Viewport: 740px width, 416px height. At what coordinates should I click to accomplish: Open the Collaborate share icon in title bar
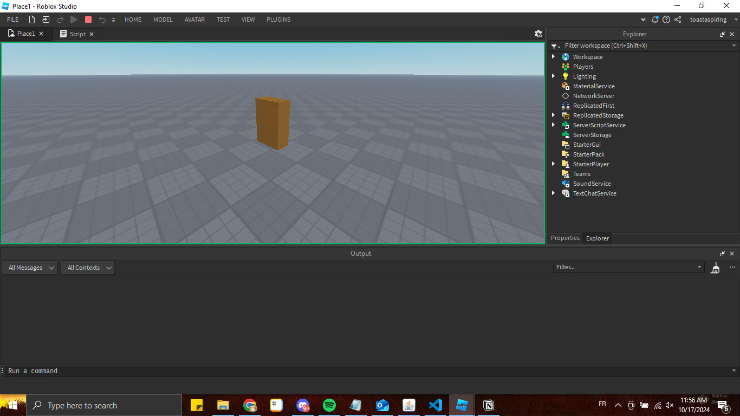coord(677,19)
